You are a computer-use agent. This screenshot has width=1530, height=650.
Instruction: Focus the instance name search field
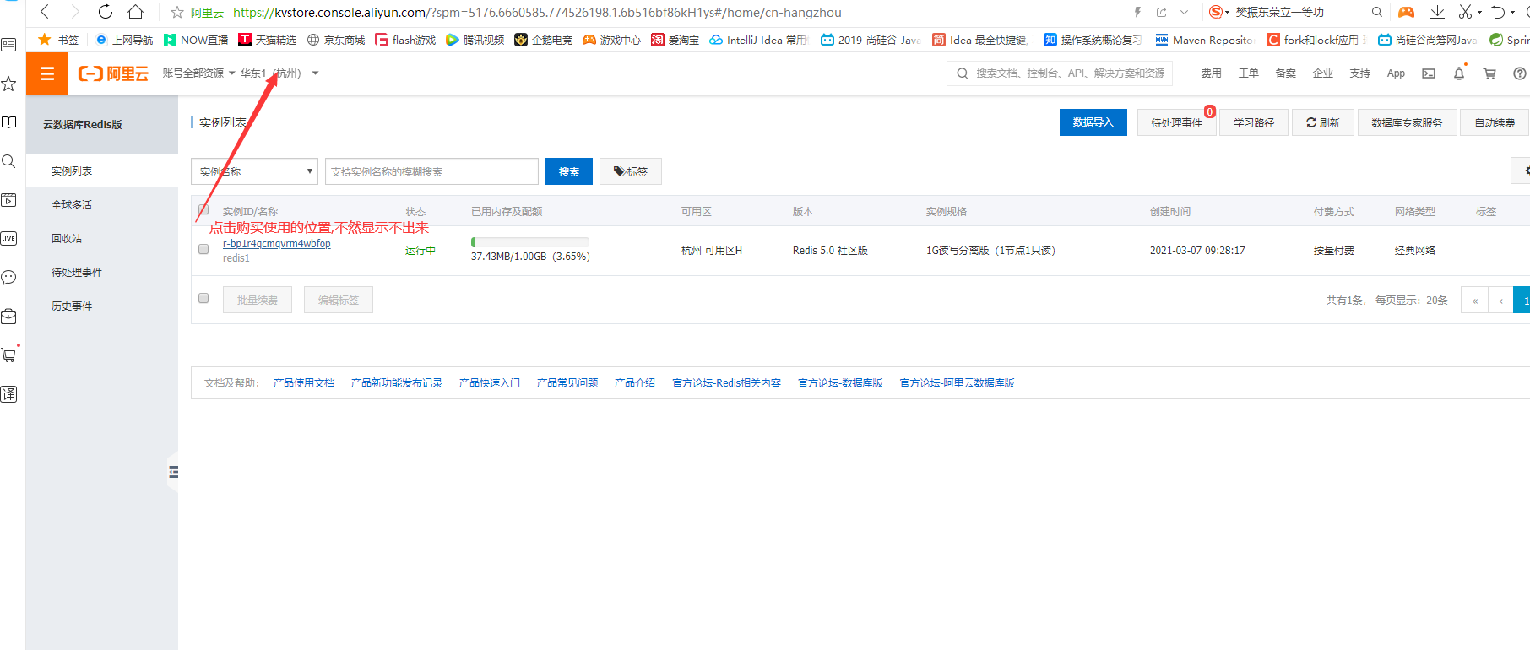pos(431,171)
